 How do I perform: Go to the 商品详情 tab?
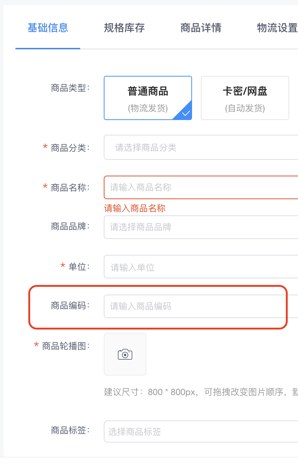click(201, 28)
